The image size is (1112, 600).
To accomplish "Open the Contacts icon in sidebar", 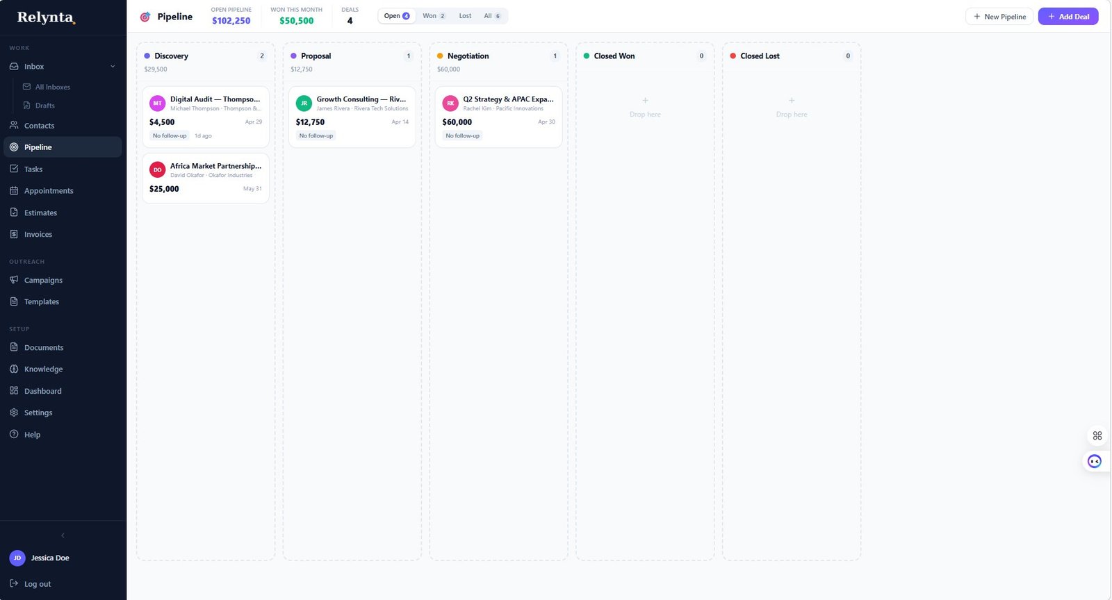I will pos(14,126).
